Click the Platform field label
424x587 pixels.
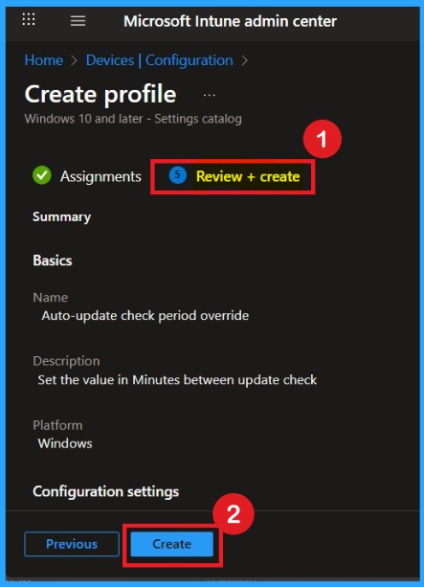pos(57,425)
